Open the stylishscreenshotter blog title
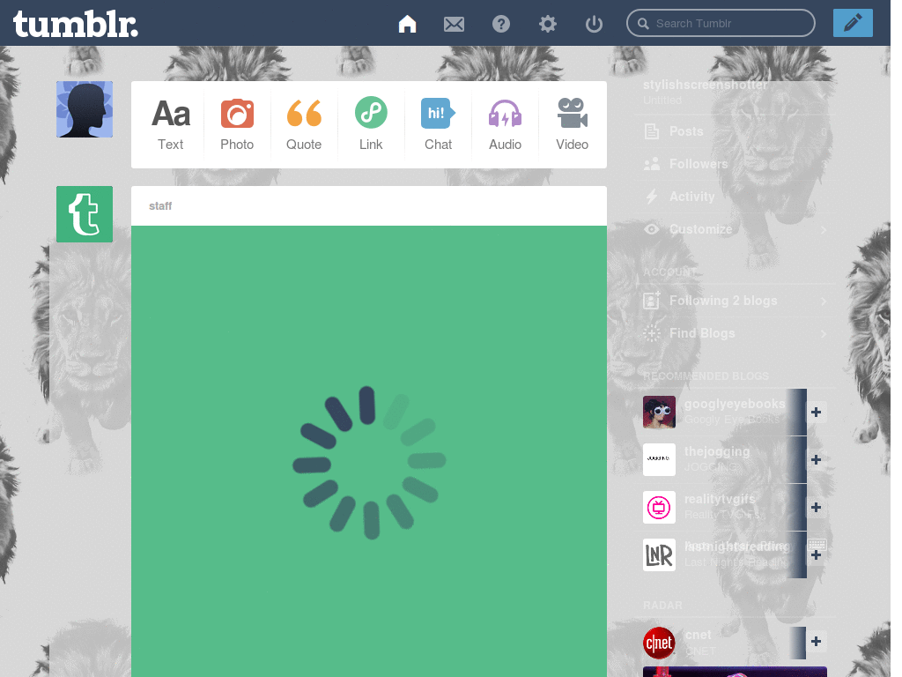This screenshot has height=677, width=902. (706, 85)
